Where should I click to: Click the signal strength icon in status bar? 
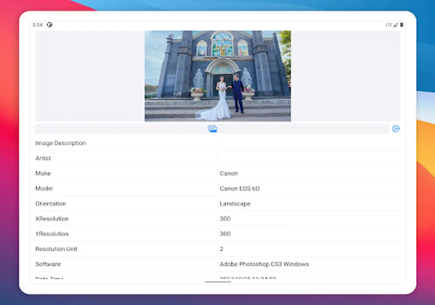click(x=396, y=25)
